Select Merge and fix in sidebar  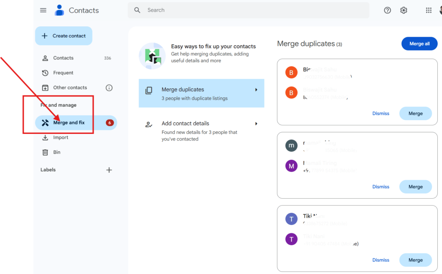point(76,123)
